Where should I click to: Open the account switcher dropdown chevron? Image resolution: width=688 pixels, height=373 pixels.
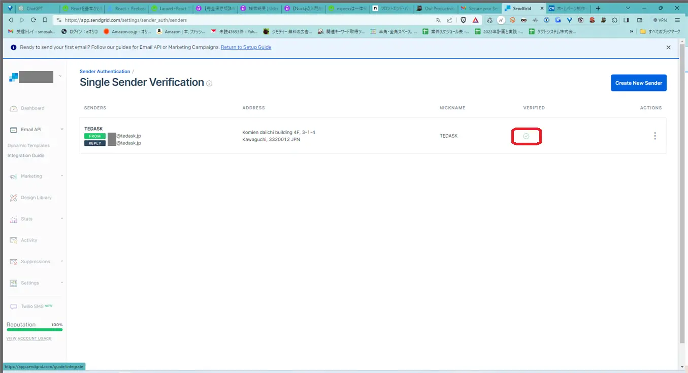tap(60, 77)
